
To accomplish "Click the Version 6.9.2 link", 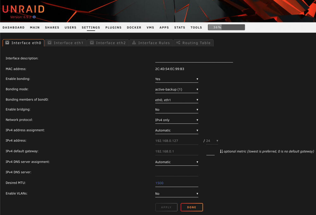I will [21, 17].
